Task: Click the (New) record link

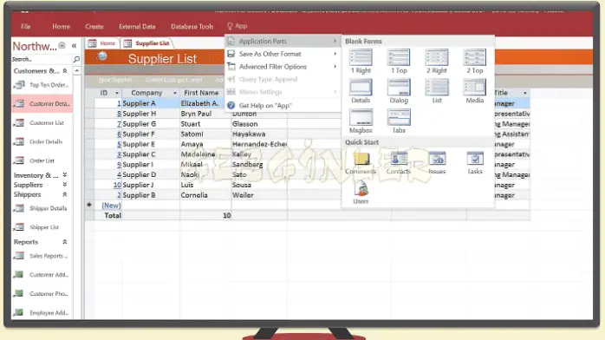Action: click(111, 206)
